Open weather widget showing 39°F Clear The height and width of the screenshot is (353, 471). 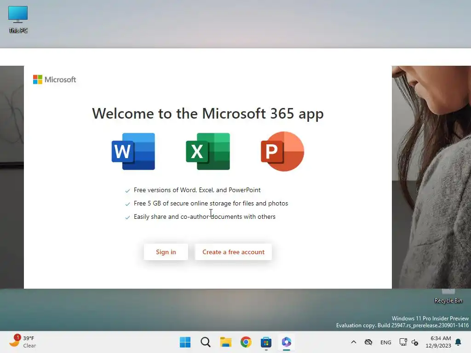tap(23, 342)
